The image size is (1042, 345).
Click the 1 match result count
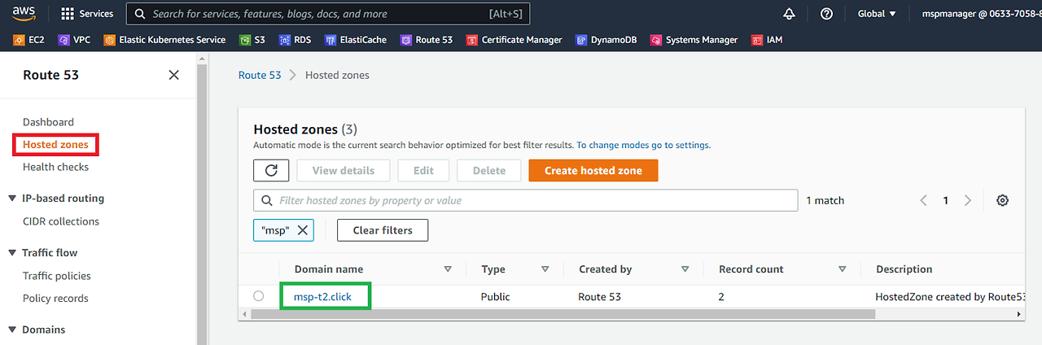(825, 200)
